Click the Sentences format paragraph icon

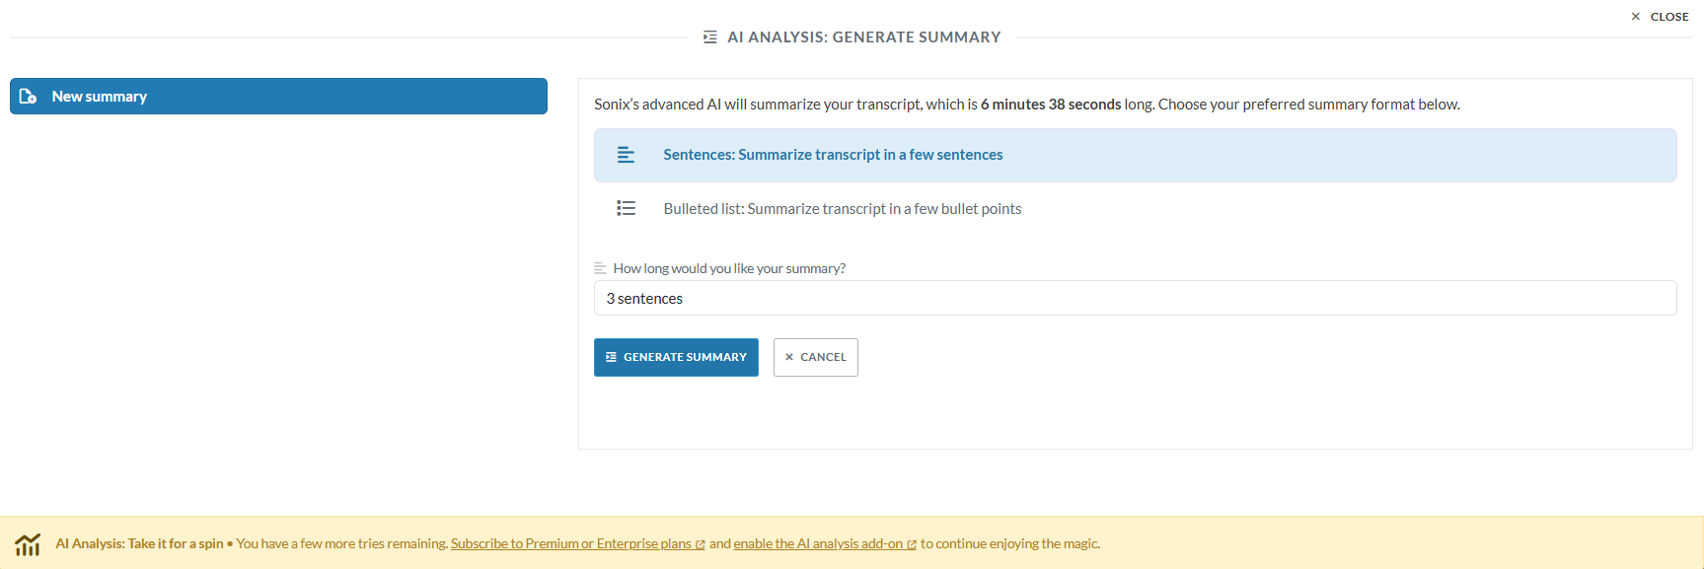[x=626, y=155]
